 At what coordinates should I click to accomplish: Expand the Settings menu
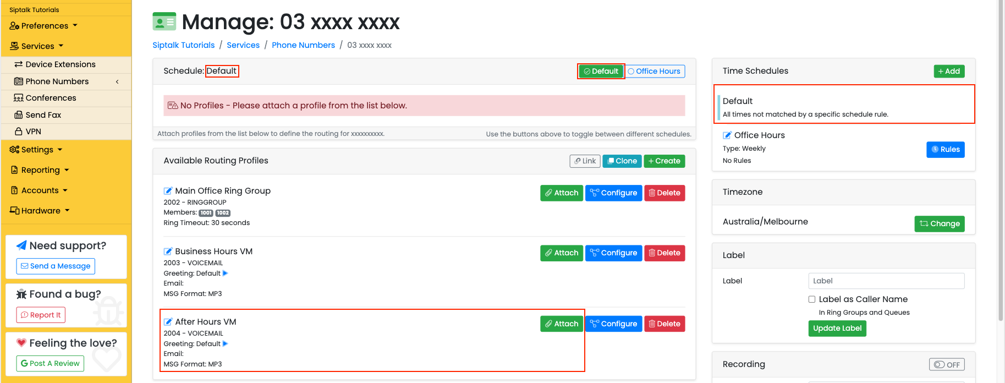[x=36, y=150]
